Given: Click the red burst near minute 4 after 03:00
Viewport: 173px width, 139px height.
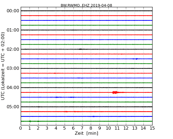Looking at the screenshot, I should (55, 73).
